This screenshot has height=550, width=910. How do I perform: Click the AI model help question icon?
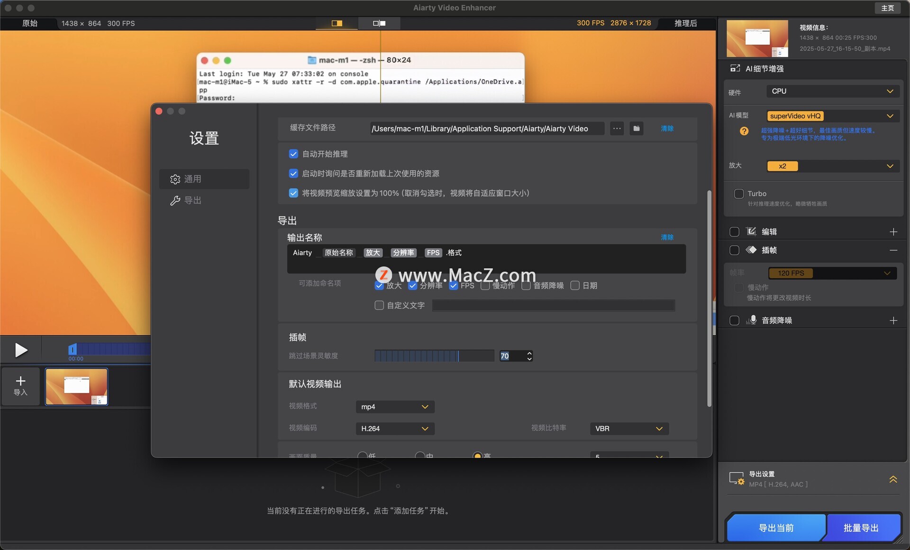744,131
